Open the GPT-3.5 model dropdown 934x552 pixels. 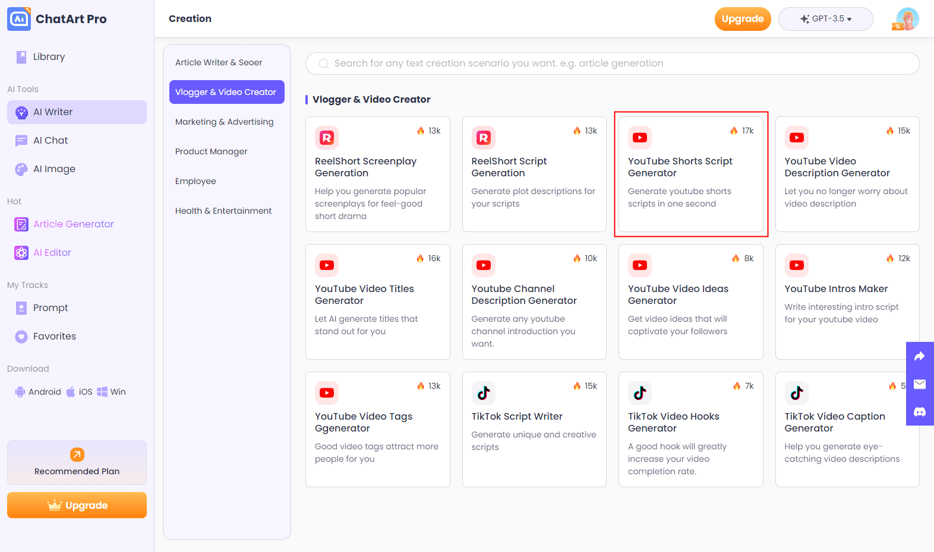[x=826, y=19]
